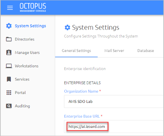Click the Manage Users badge icon
Screen dimensions: 164x136
(x=9, y=53)
